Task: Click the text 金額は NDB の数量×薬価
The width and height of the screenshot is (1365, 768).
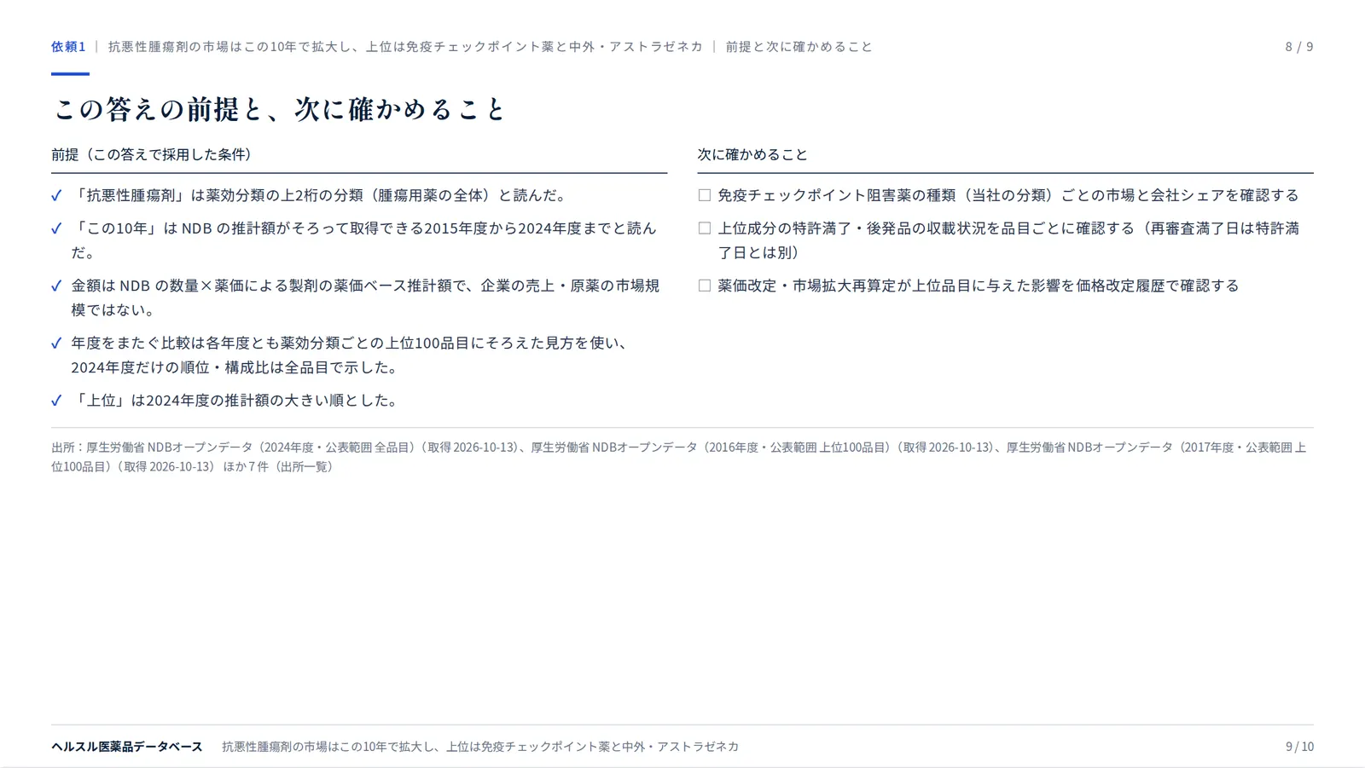Action: (x=365, y=297)
